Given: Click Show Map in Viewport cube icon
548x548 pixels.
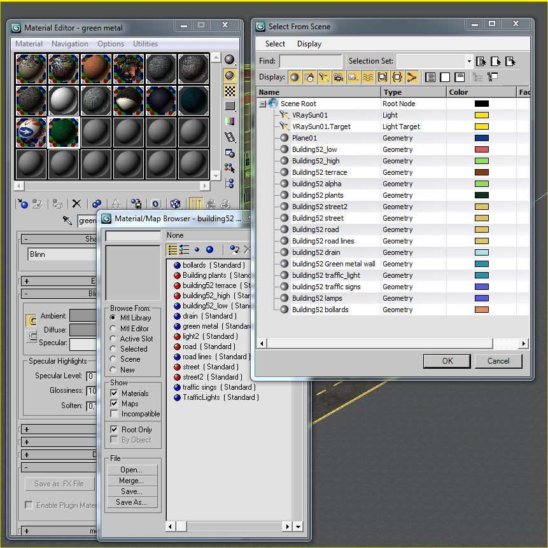Looking at the screenshot, I should [175, 203].
